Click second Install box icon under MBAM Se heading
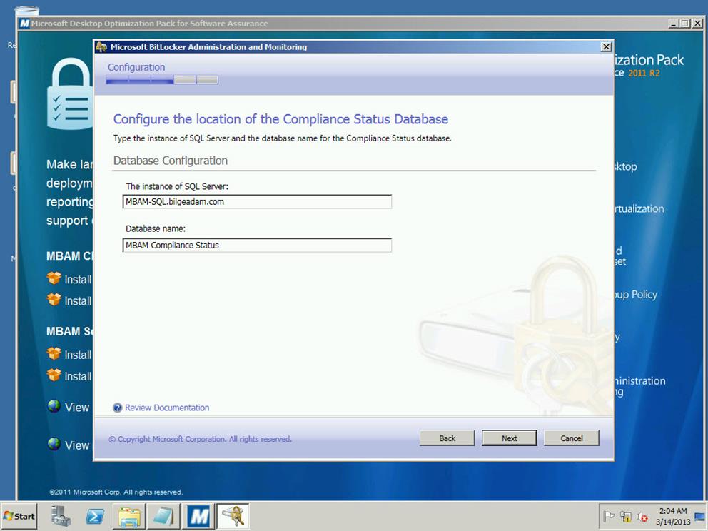This screenshot has width=708, height=531. (54, 374)
